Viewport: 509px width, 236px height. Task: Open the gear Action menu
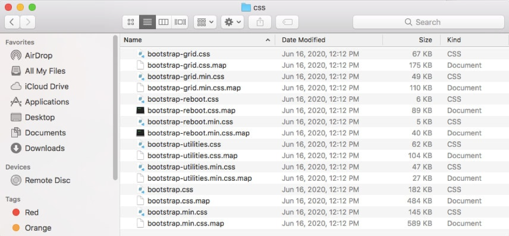(x=232, y=22)
